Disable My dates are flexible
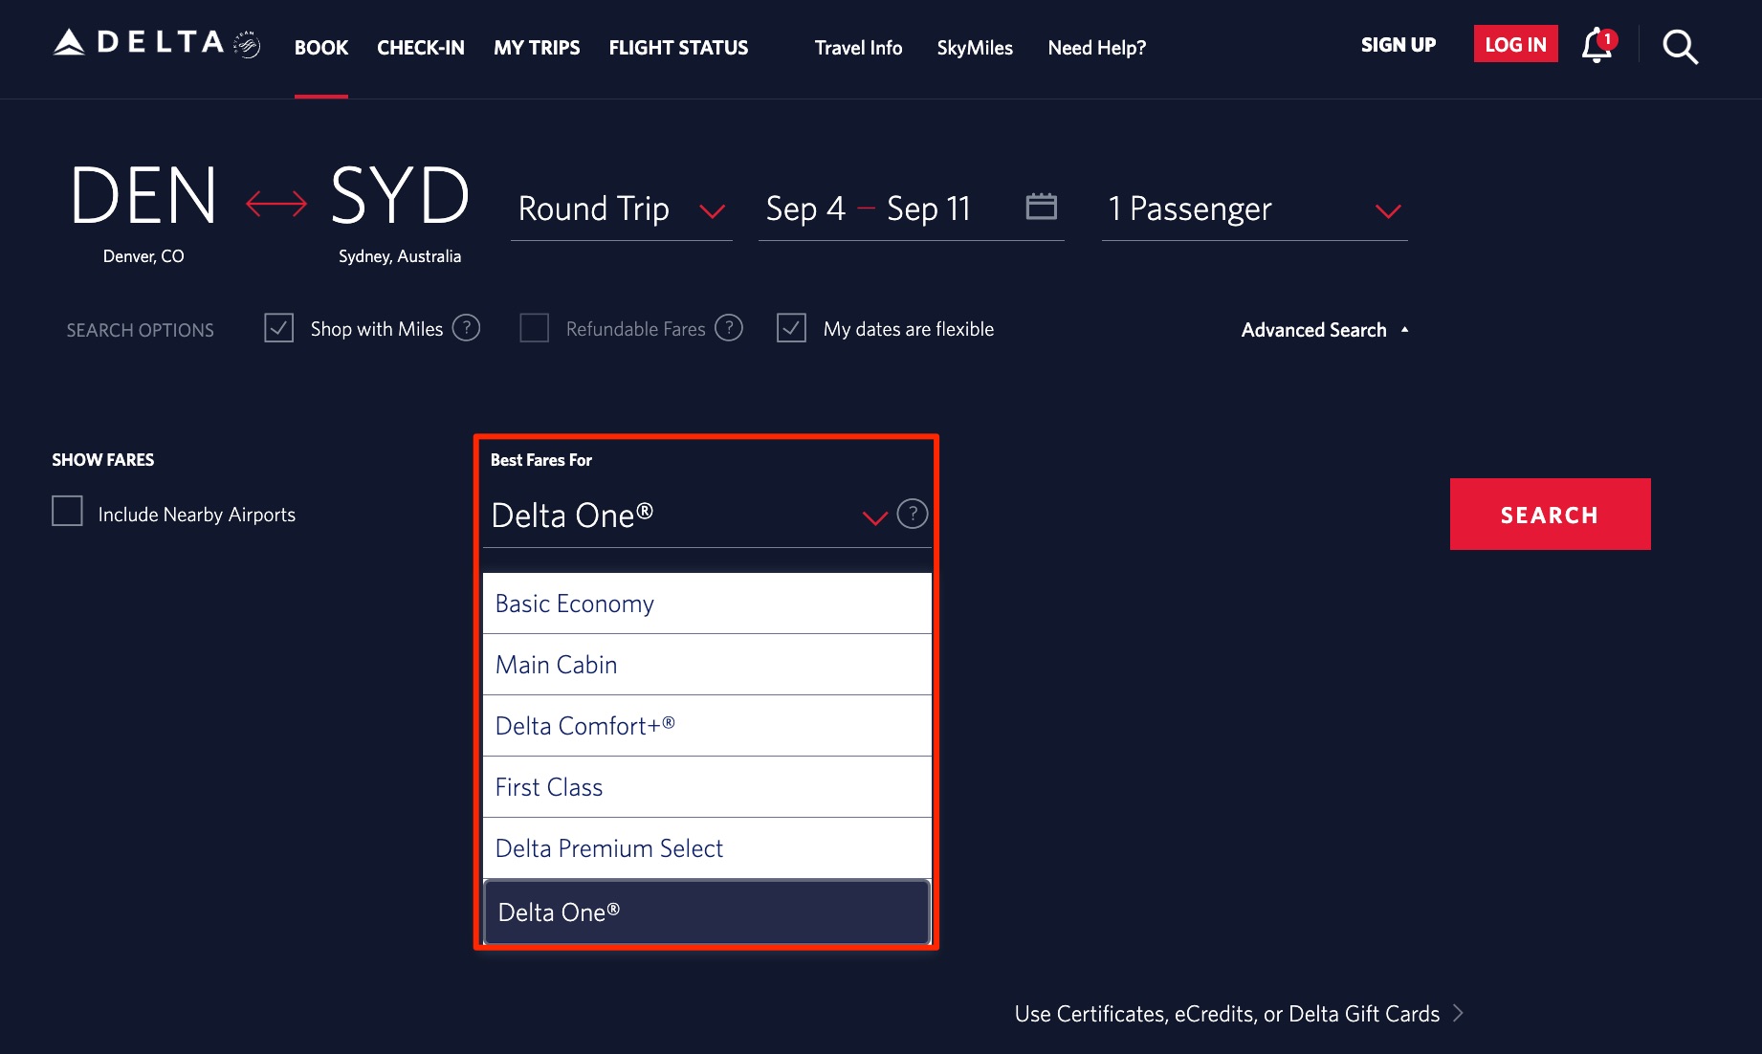 (x=791, y=327)
